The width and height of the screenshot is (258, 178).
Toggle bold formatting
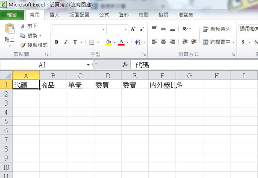pos(56,42)
